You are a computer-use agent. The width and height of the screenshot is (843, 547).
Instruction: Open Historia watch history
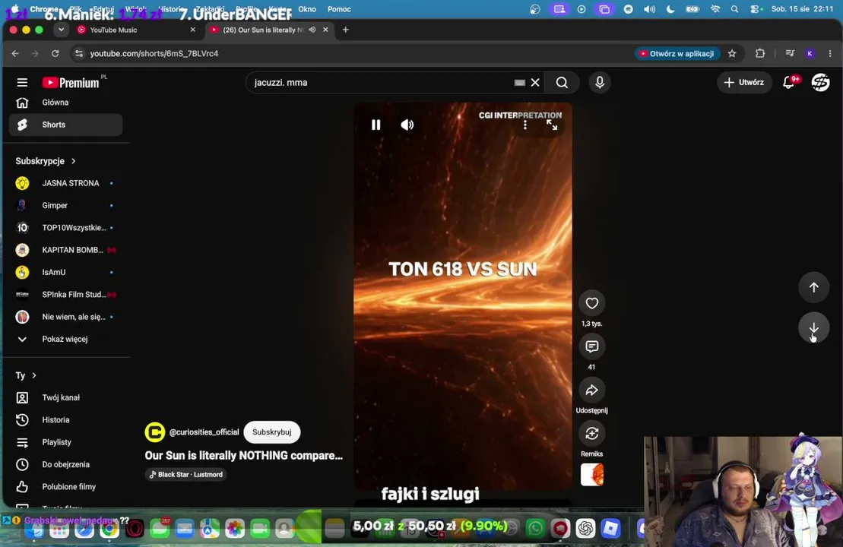point(65,419)
